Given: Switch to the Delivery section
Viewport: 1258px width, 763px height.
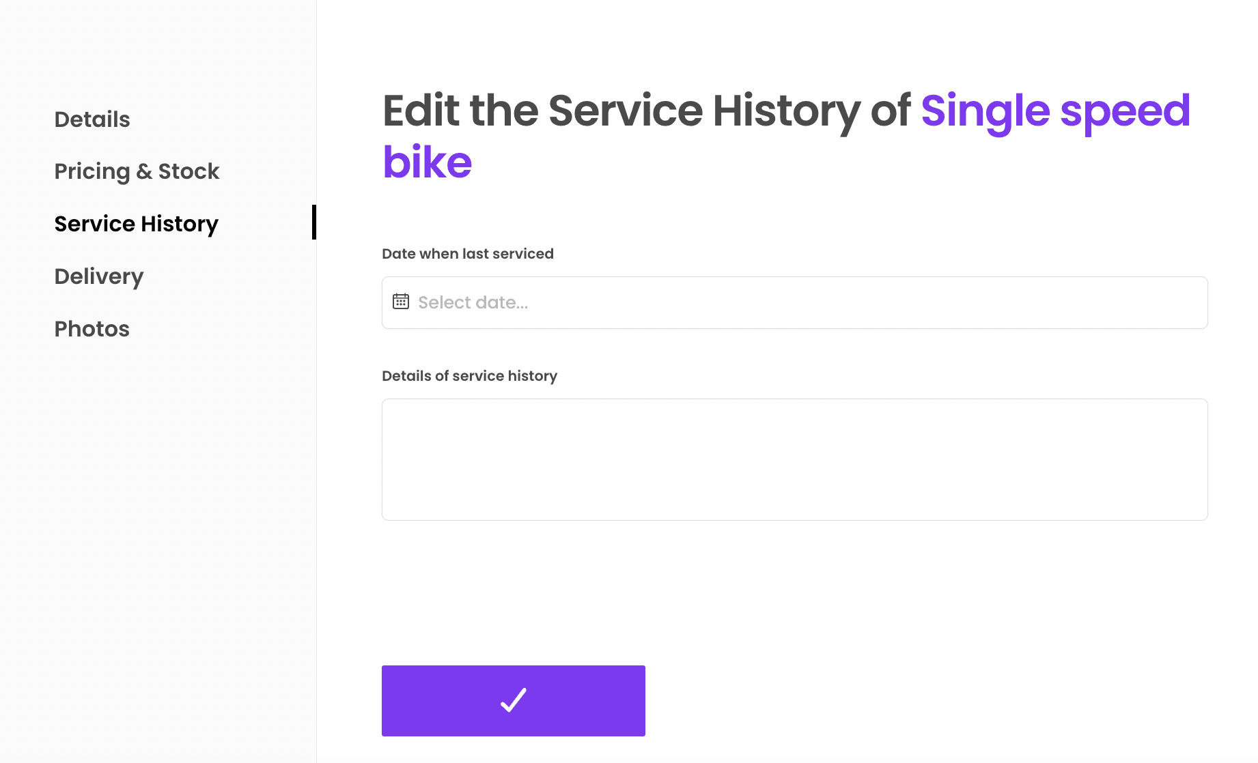Looking at the screenshot, I should (99, 276).
